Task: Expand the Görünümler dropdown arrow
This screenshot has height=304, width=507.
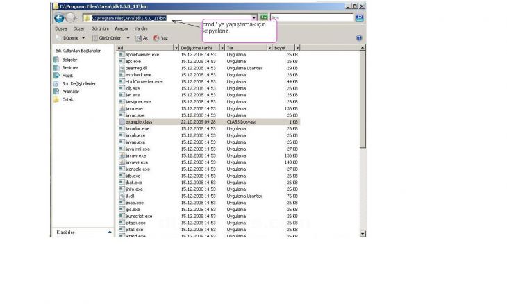Action: pyautogui.click(x=128, y=38)
